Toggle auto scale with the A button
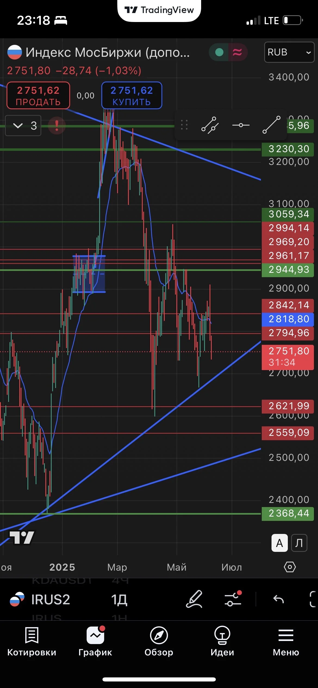 280,543
